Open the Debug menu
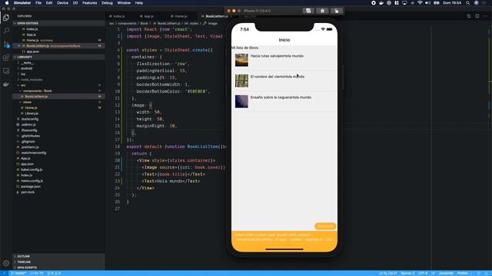This screenshot has width=492, height=276. pyautogui.click(x=107, y=3)
